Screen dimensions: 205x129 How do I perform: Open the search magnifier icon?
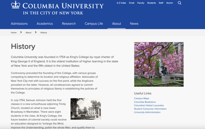(x=179, y=3)
